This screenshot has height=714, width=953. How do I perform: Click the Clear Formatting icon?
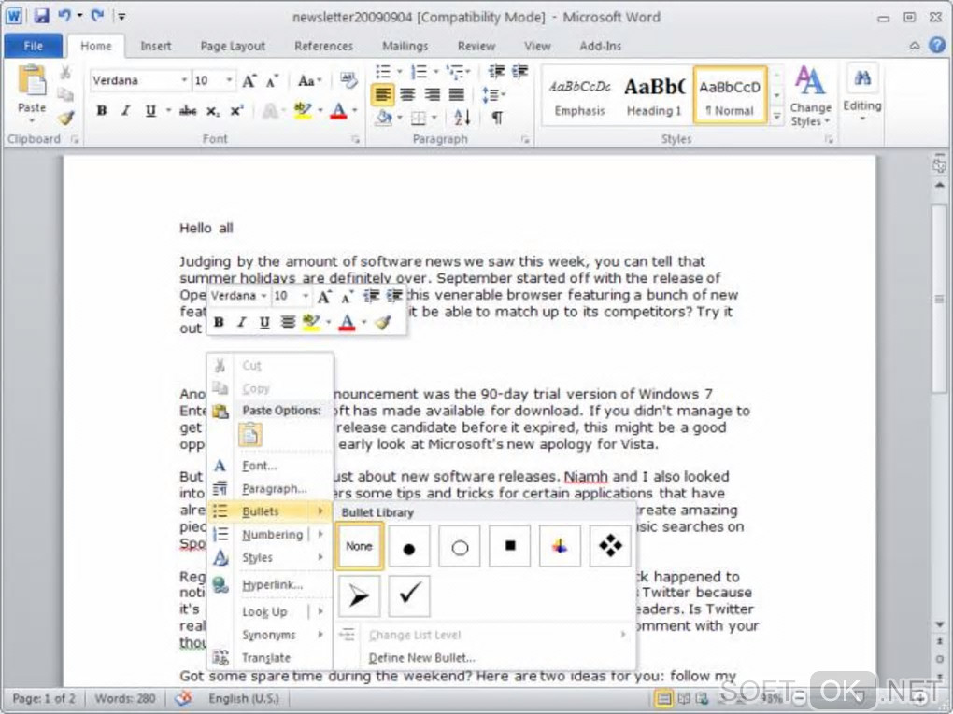click(348, 80)
